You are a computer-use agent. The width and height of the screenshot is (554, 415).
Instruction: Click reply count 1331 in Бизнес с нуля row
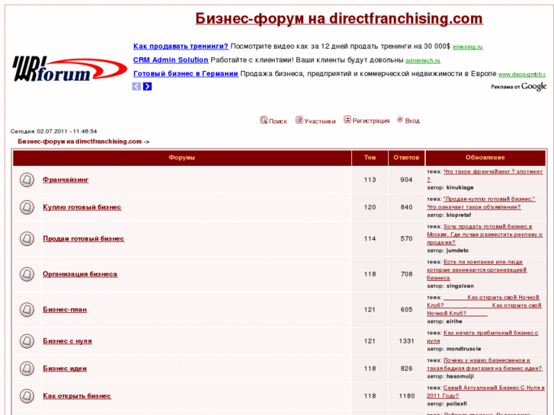click(x=406, y=341)
